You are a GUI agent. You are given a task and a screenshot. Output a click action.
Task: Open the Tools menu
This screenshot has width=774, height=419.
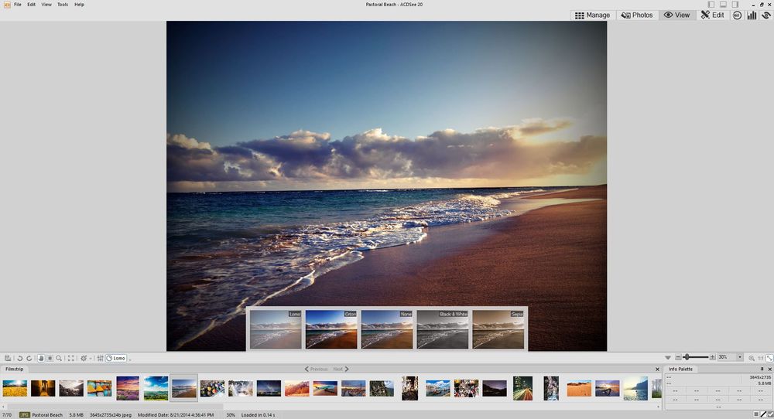(63, 5)
